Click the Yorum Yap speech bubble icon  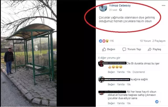[x=124, y=49]
